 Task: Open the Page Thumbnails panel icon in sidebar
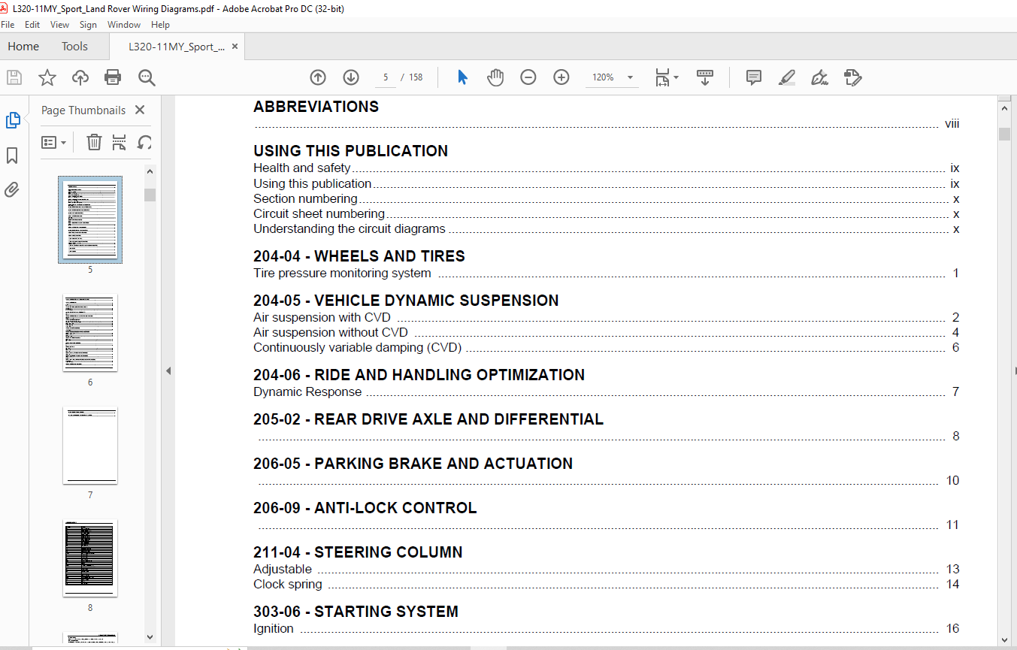click(13, 120)
